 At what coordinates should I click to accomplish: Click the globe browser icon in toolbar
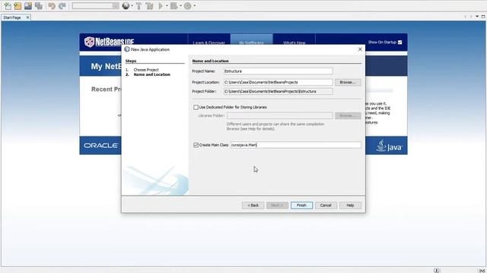(126, 6)
